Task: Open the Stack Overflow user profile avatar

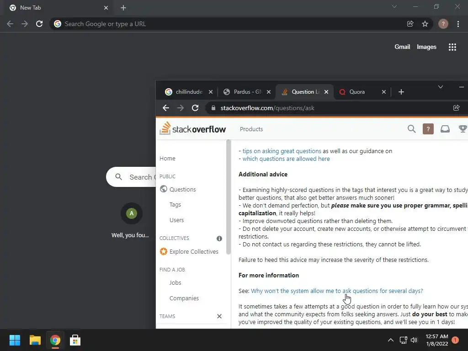Action: [x=428, y=129]
